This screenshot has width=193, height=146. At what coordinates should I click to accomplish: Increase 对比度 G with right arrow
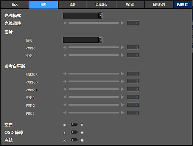pos(123,81)
